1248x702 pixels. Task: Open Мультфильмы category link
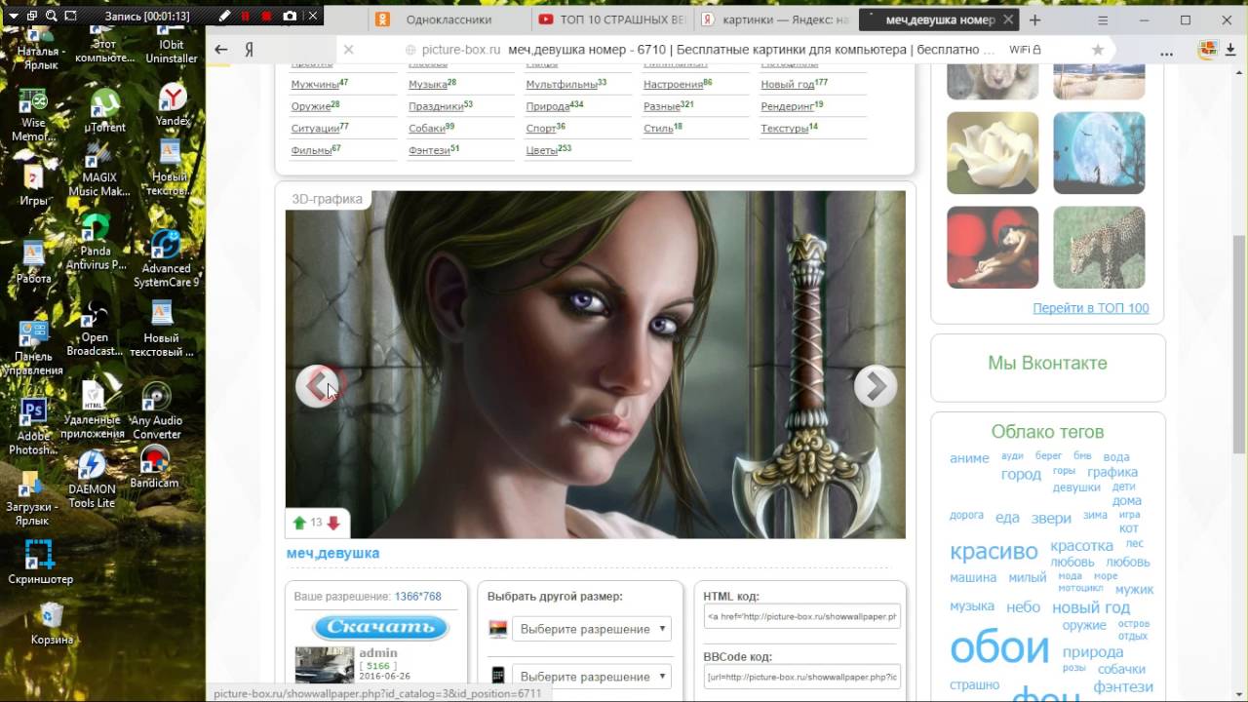click(x=562, y=85)
